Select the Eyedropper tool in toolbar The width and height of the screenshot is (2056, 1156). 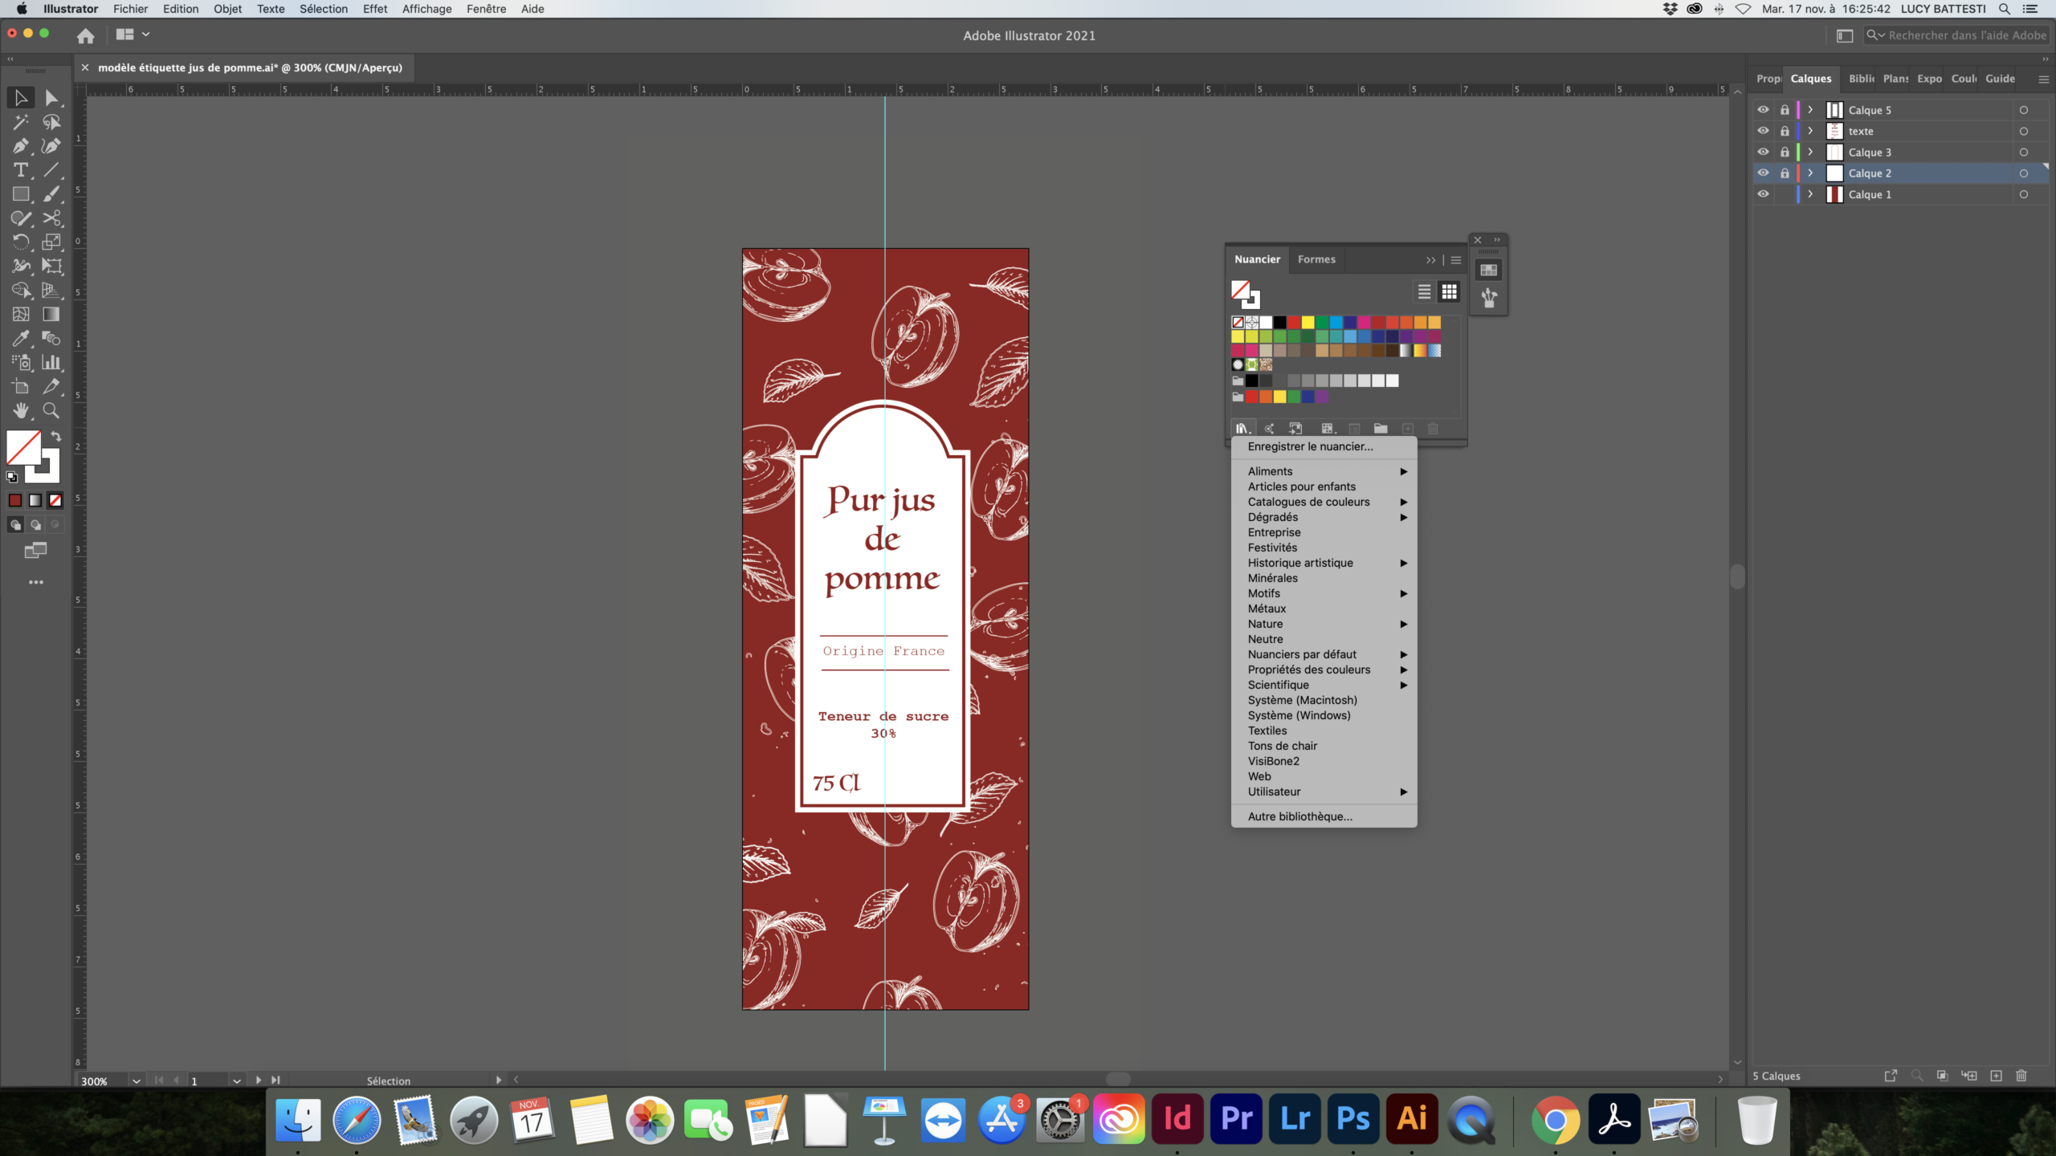(x=20, y=339)
